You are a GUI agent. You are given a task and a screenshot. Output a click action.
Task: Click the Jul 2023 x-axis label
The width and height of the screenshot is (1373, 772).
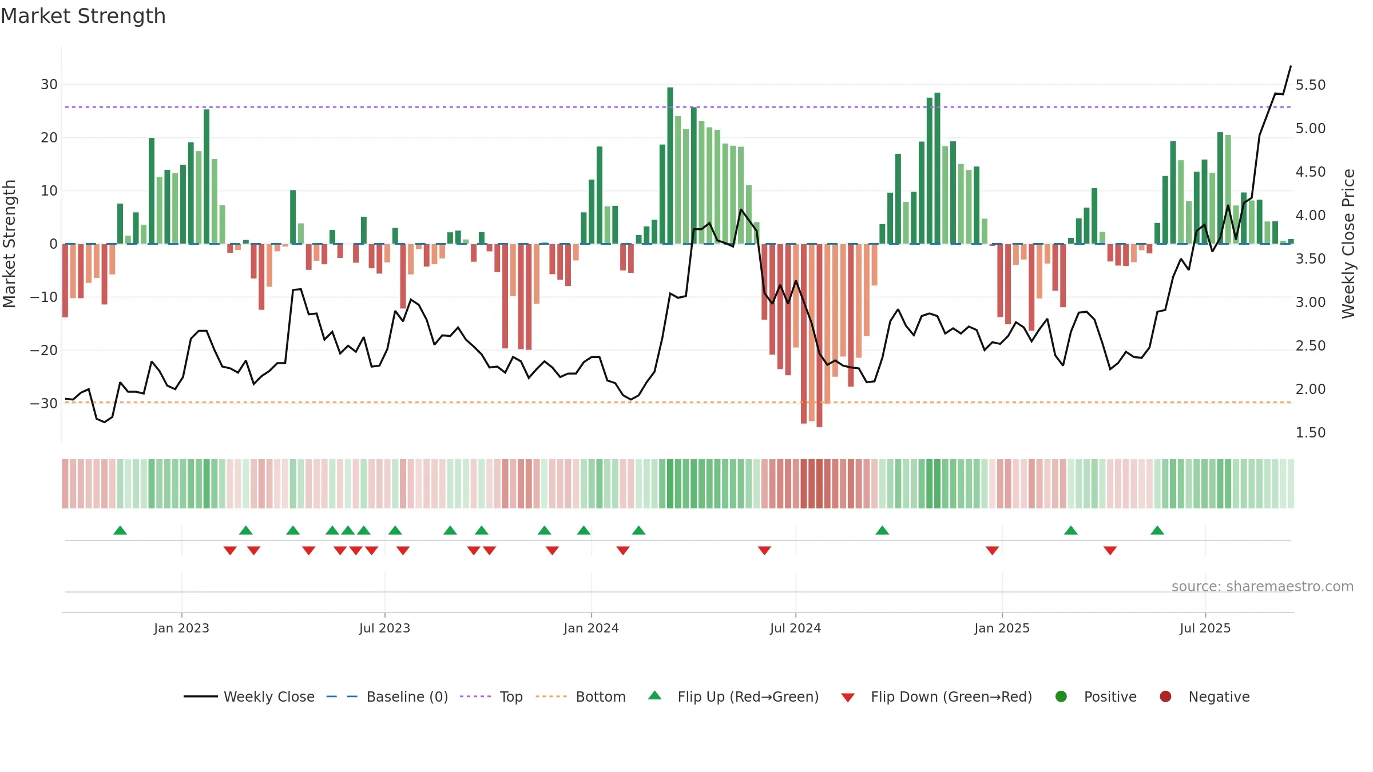[x=384, y=628]
